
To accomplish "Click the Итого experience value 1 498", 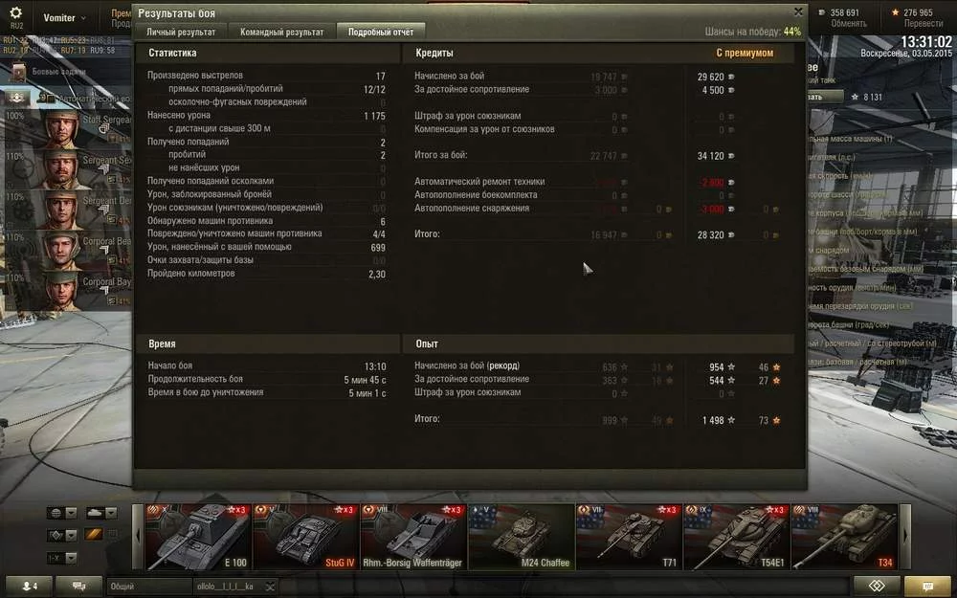I will coord(713,420).
